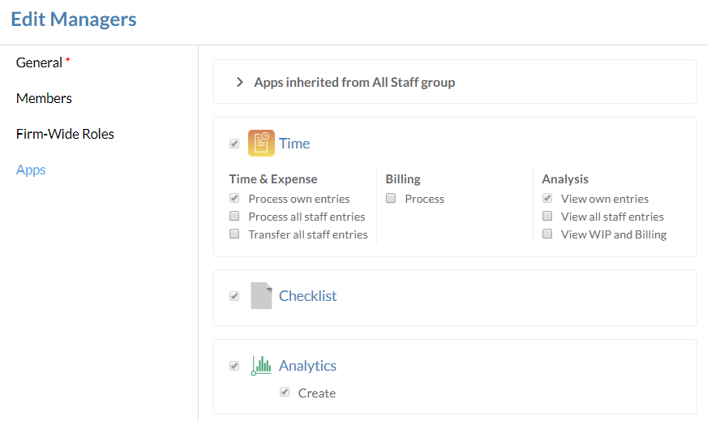
Task: Click the Checklist document icon
Action: (x=261, y=296)
